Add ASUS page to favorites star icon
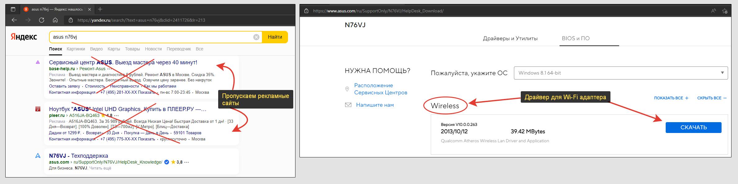Screen dimensions: 738x184 [725, 11]
